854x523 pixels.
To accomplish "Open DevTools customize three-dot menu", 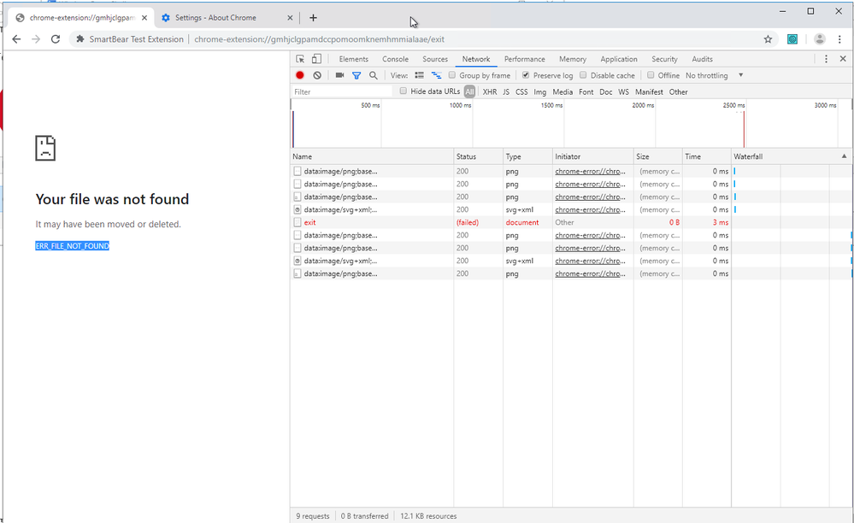I will tap(826, 59).
